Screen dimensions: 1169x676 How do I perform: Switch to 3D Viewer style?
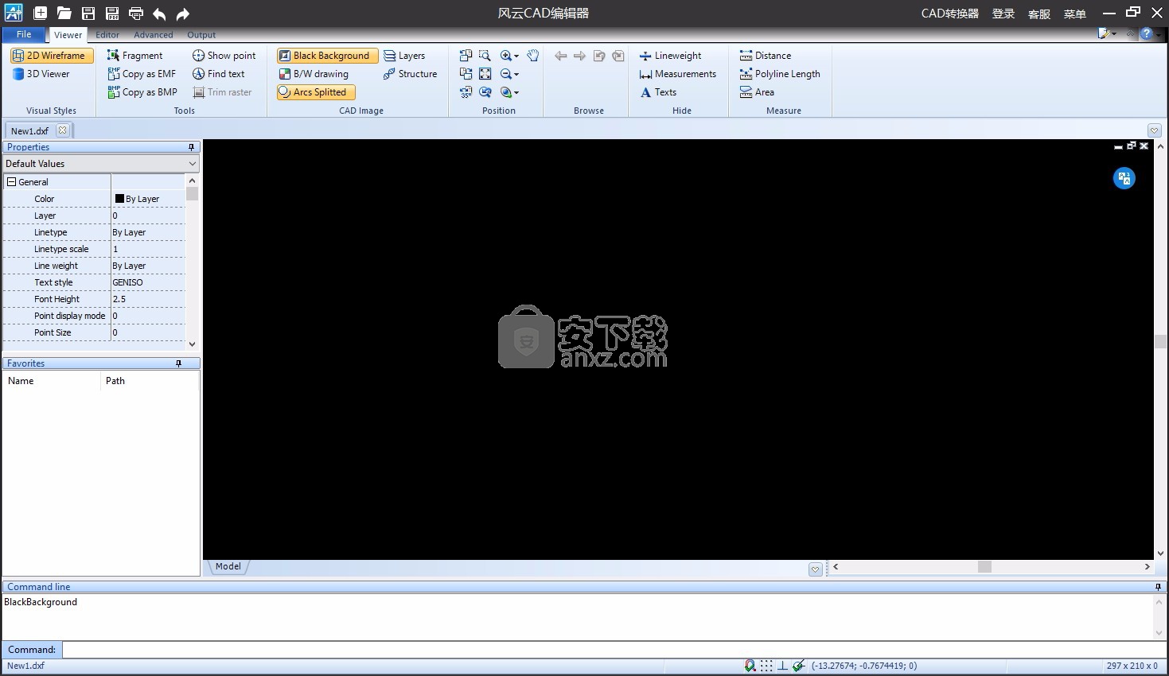pos(41,74)
